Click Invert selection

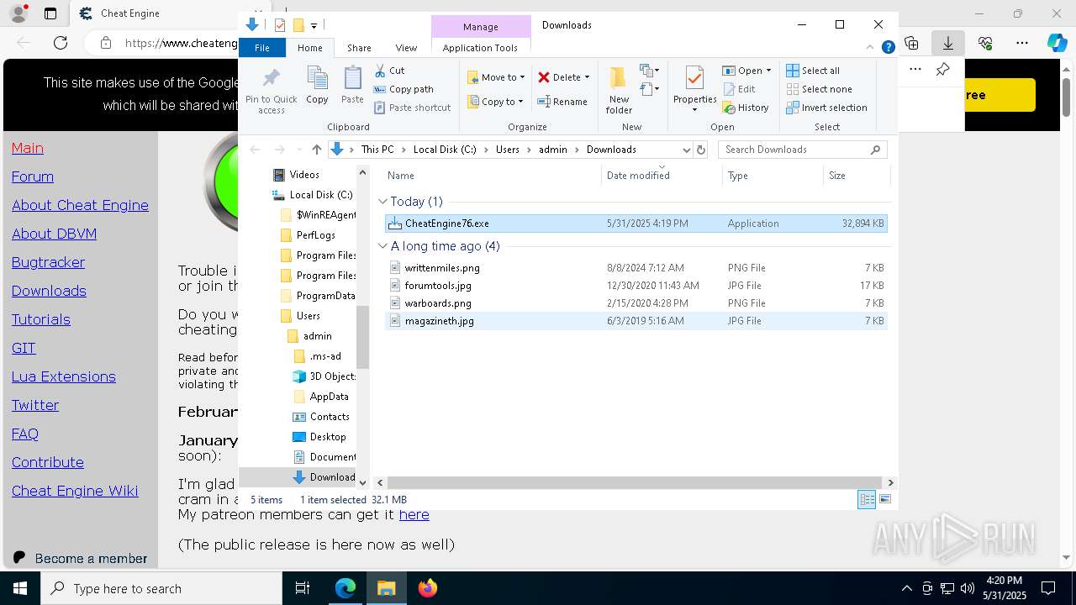826,108
